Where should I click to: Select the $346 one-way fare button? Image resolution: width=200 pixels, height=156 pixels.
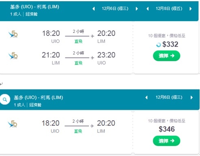tap(167, 141)
